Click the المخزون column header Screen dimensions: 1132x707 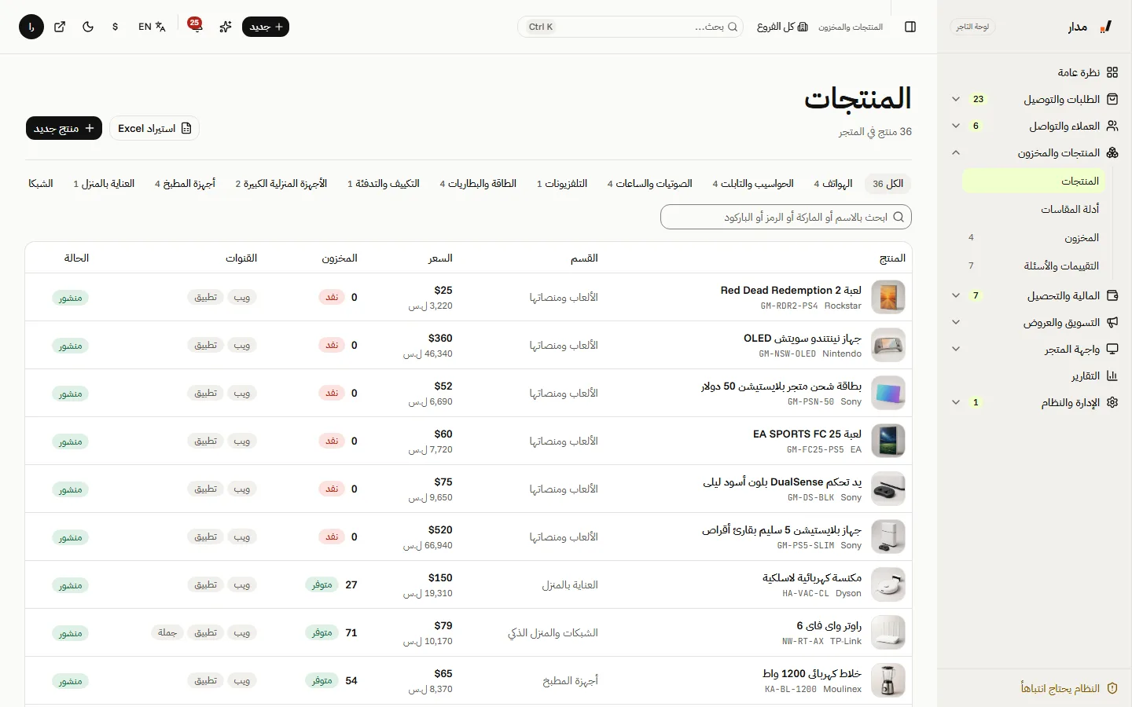click(x=340, y=258)
